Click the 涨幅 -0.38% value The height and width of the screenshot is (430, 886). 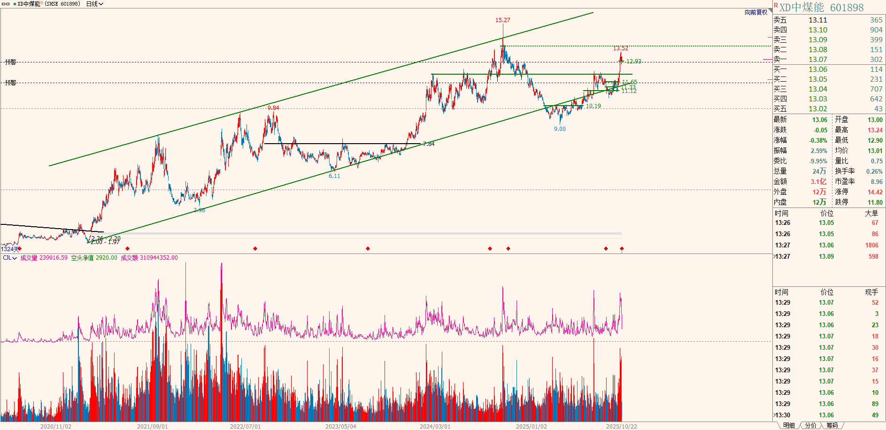click(x=818, y=140)
